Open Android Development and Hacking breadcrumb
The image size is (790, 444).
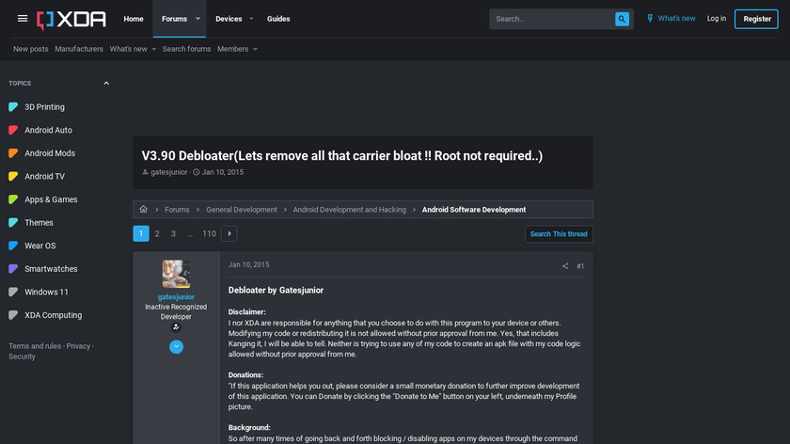(x=349, y=210)
